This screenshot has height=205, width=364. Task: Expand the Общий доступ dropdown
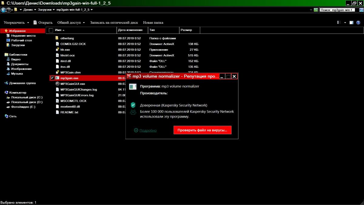(71, 22)
